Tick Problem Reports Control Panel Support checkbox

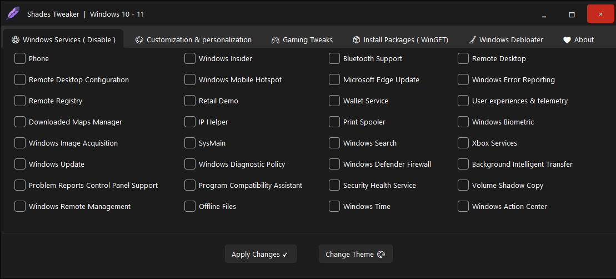pyautogui.click(x=20, y=185)
